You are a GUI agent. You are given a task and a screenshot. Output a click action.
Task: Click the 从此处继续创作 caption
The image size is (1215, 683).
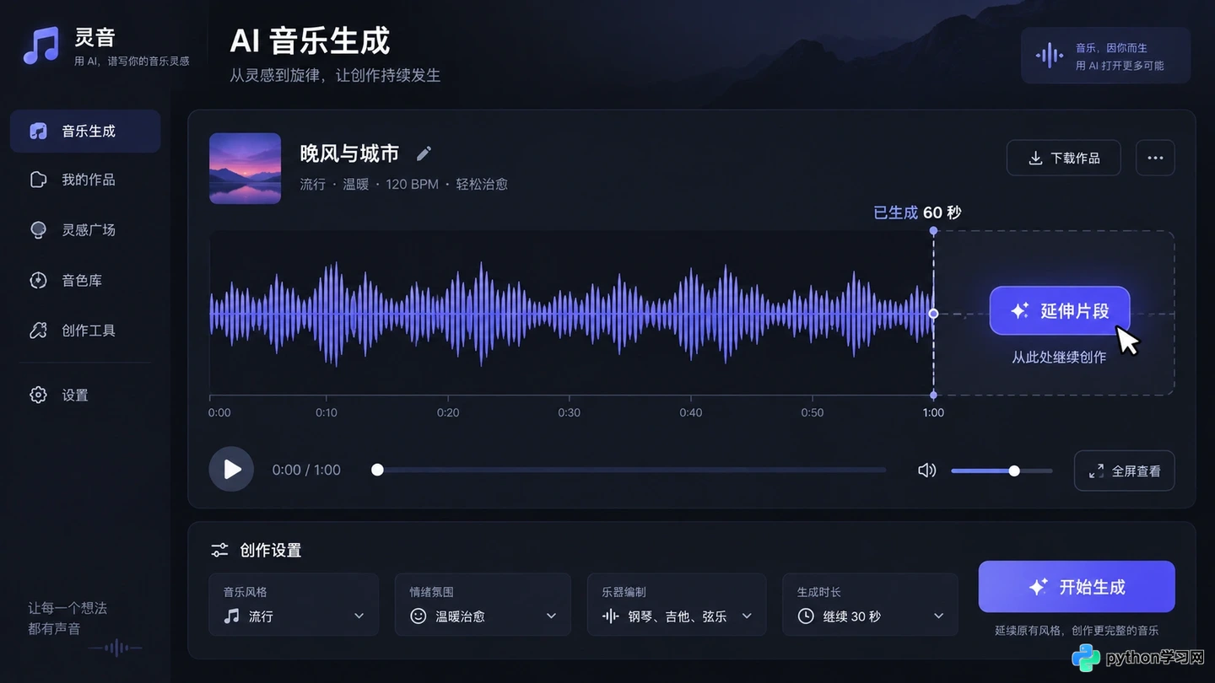click(1059, 358)
